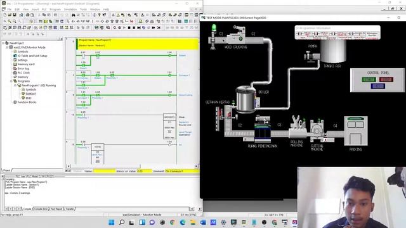Open File Explorer from the taskbar
The height and width of the screenshot is (228, 406).
click(193, 222)
